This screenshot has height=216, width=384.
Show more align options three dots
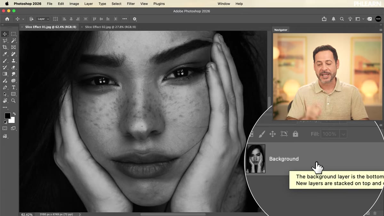[124, 19]
